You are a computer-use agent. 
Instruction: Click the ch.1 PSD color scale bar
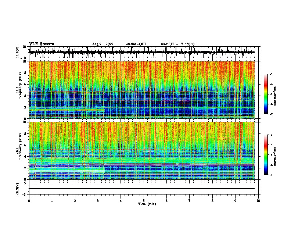click(266, 94)
